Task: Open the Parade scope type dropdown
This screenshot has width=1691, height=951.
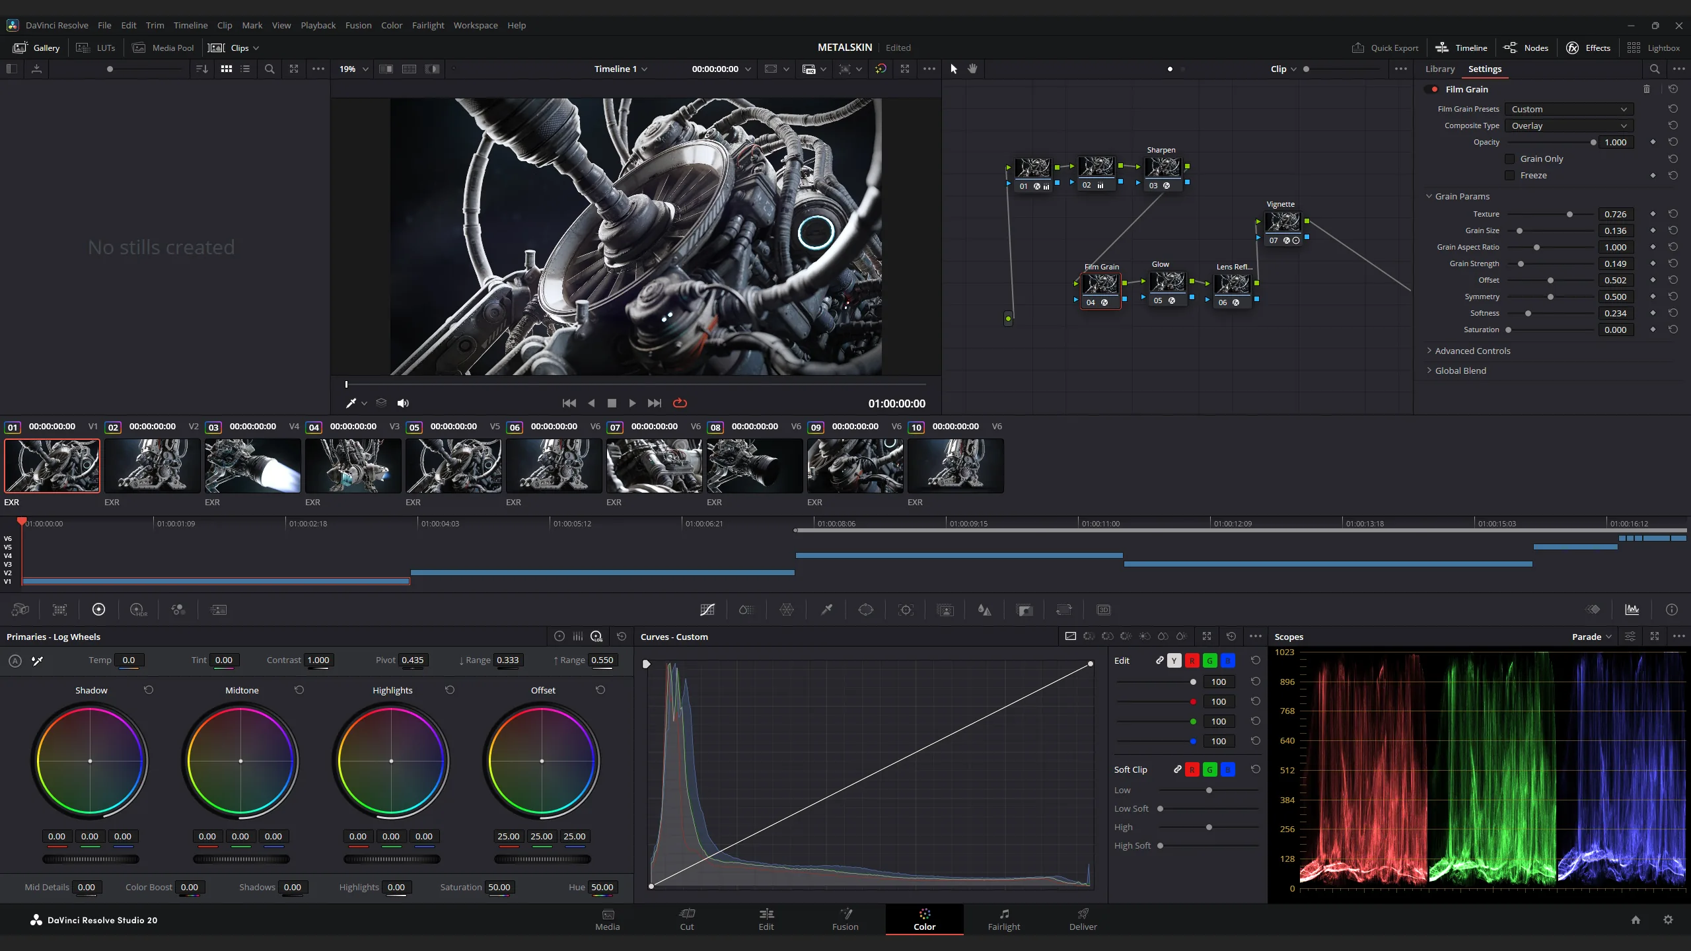Action: (x=1592, y=637)
